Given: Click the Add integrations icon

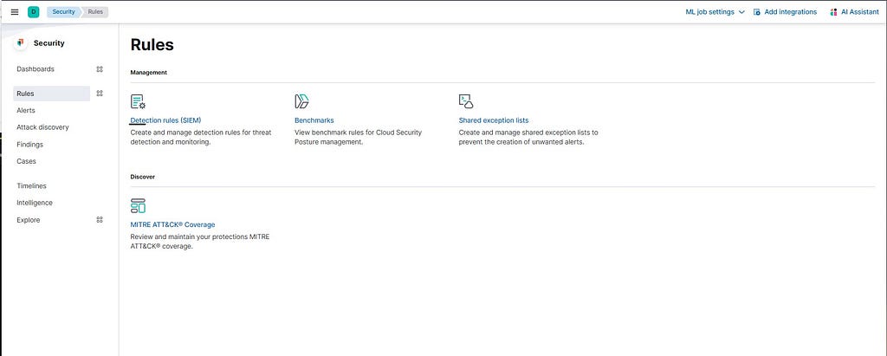Looking at the screenshot, I should [757, 12].
